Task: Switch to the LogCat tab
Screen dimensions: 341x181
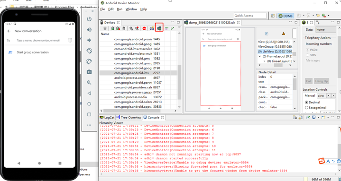Action: tap(107, 118)
